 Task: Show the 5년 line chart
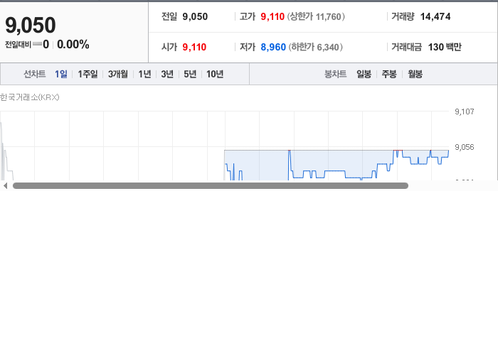(x=190, y=74)
